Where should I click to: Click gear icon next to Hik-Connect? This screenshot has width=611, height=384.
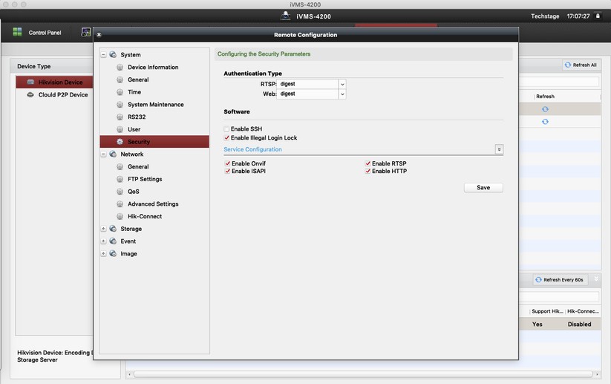coord(120,216)
